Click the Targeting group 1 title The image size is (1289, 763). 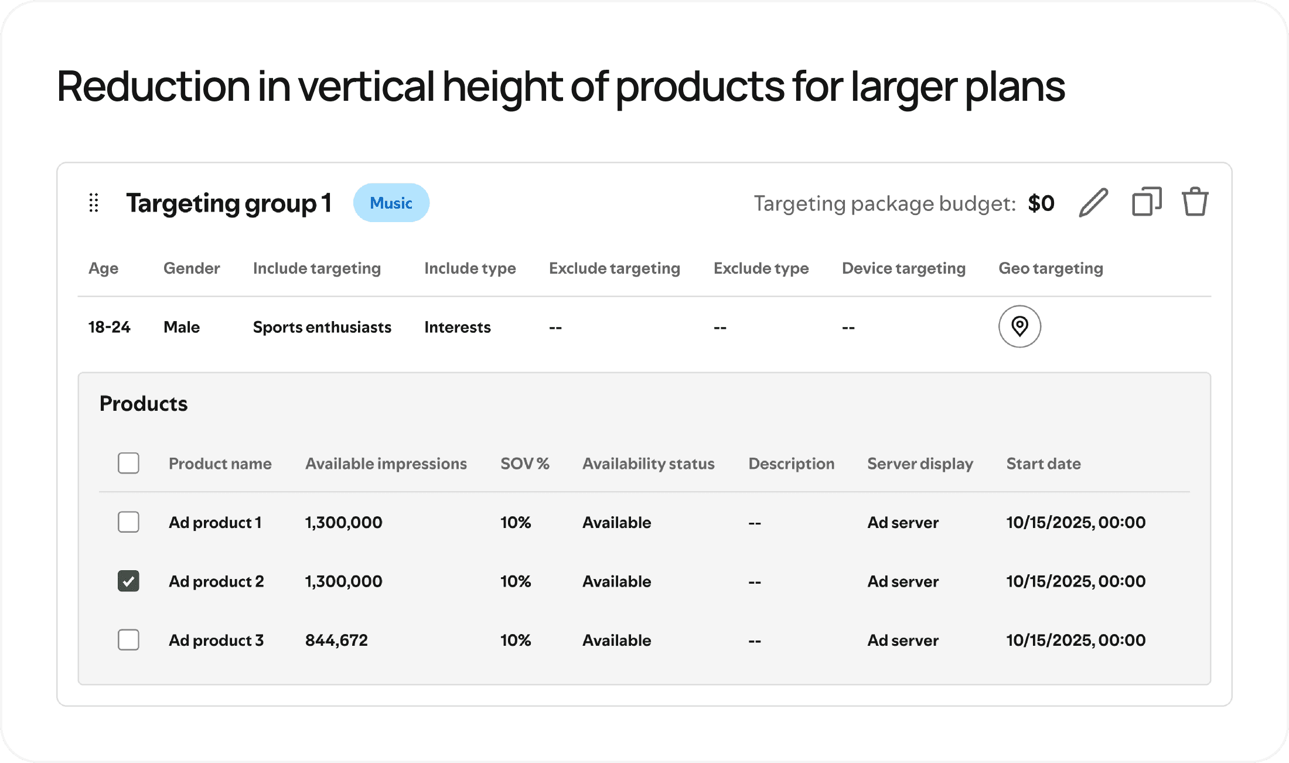[x=229, y=203]
